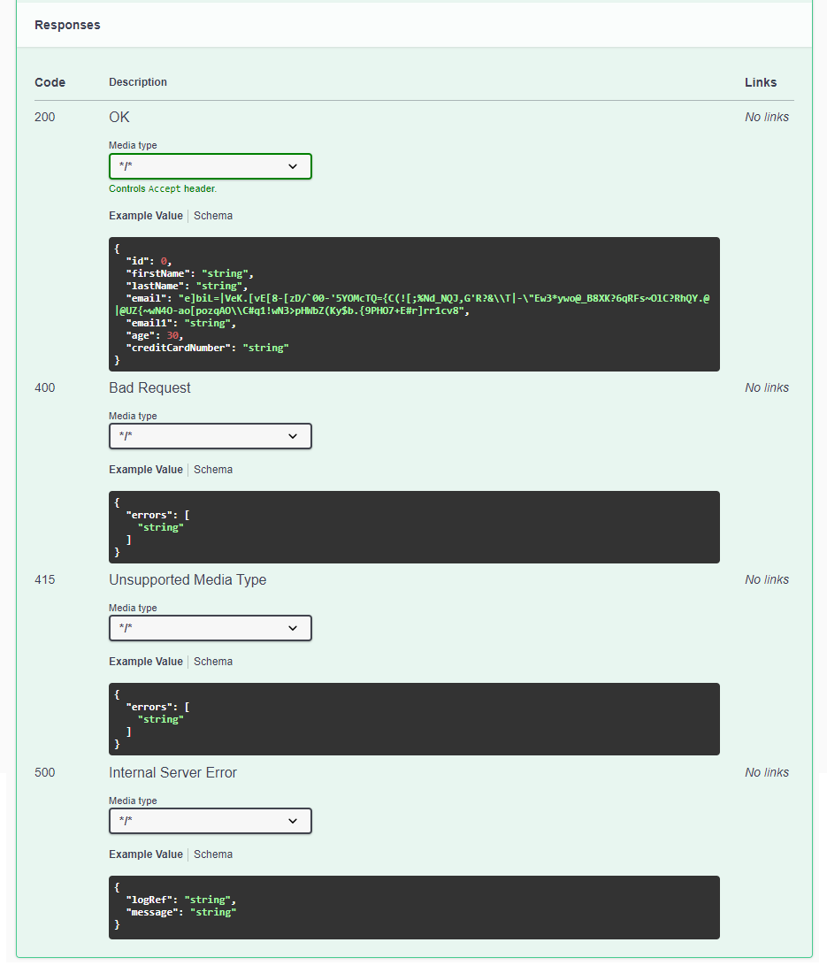Select Example Value tab for 200 response
827x973 pixels.
click(x=146, y=216)
